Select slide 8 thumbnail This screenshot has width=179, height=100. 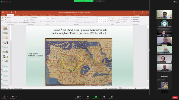pos(6,61)
